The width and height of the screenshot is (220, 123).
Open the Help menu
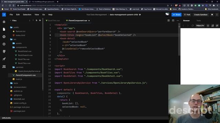(50, 14)
